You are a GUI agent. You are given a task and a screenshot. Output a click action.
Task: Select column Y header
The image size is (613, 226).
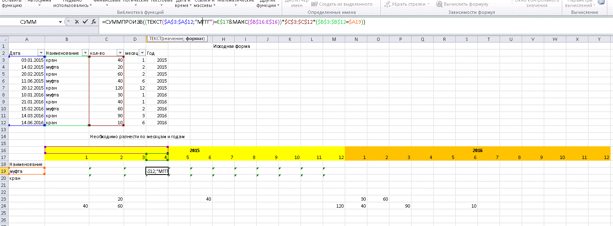coord(599,39)
